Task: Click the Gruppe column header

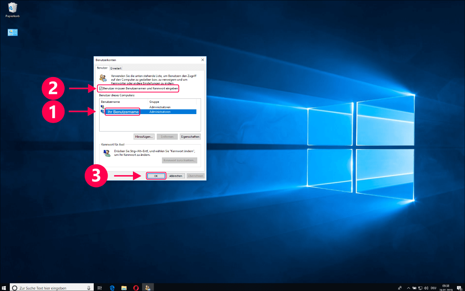Action: click(x=172, y=102)
